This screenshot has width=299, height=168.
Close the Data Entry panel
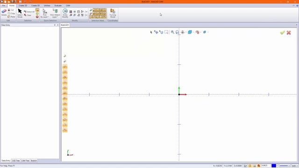pyautogui.click(x=58, y=25)
